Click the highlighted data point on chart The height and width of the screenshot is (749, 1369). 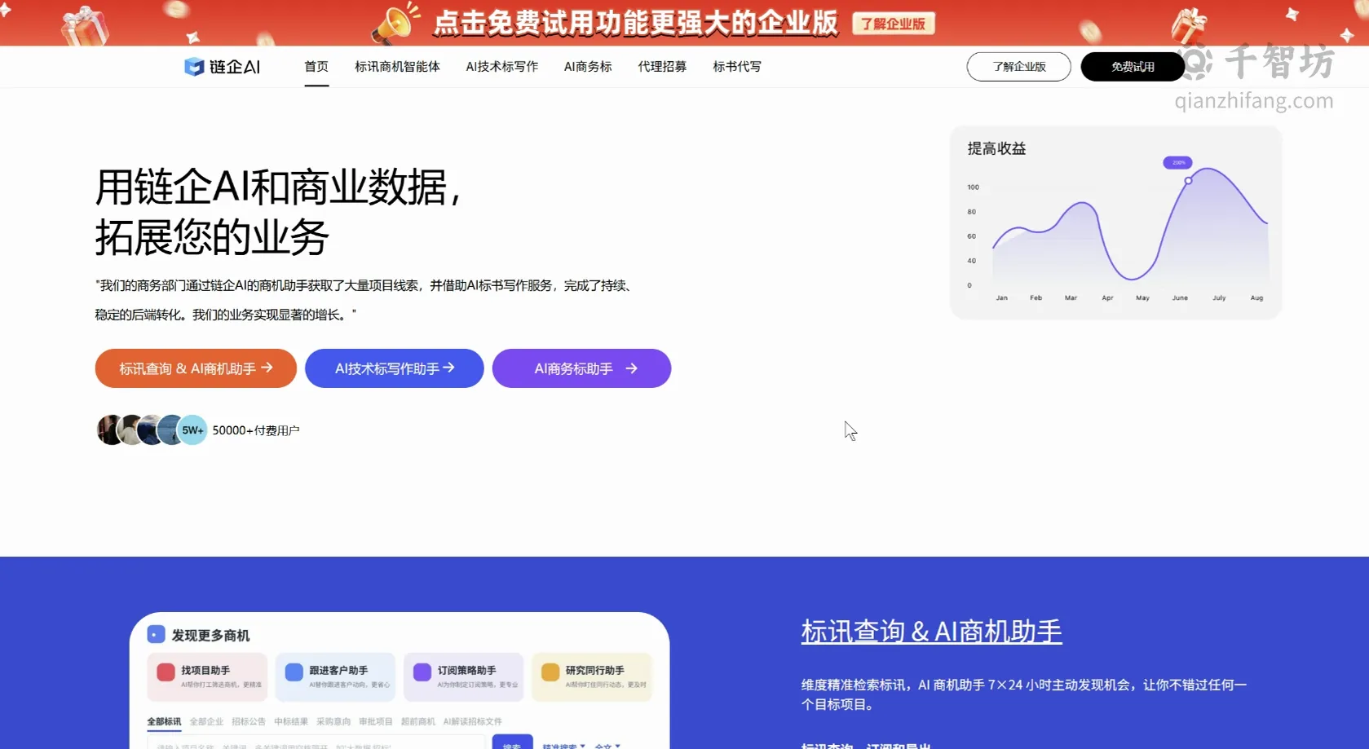click(x=1188, y=180)
